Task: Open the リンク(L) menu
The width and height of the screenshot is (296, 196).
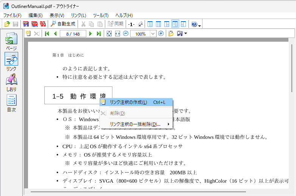Action: click(x=78, y=15)
